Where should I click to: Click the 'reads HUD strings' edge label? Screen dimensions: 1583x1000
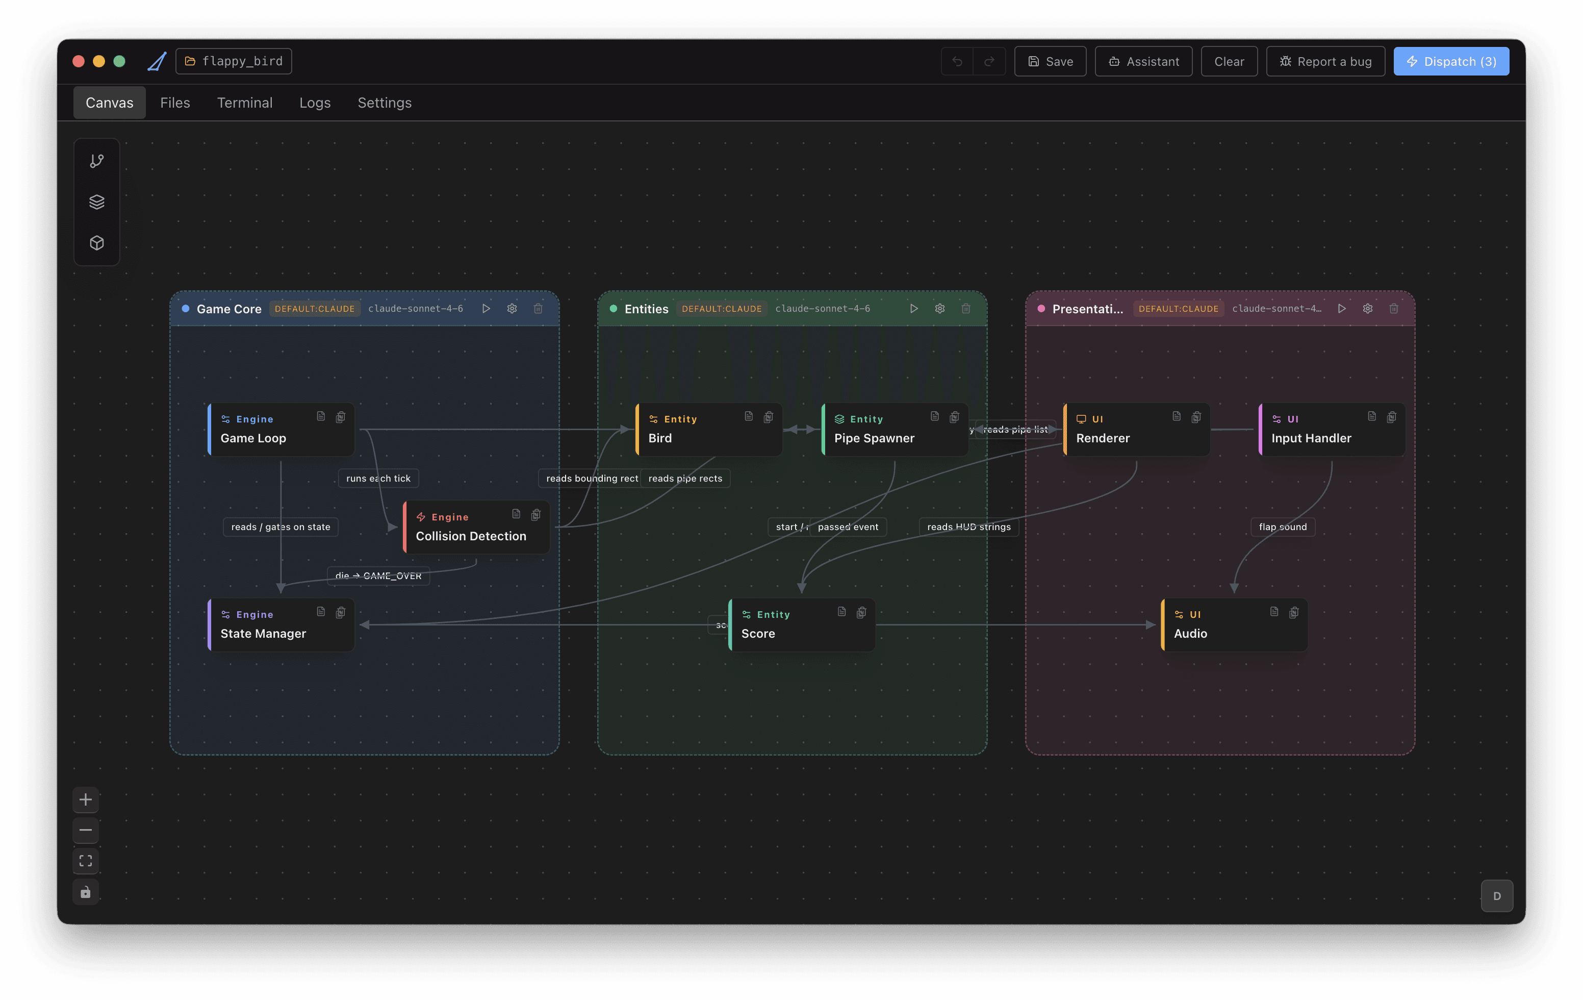pyautogui.click(x=969, y=527)
